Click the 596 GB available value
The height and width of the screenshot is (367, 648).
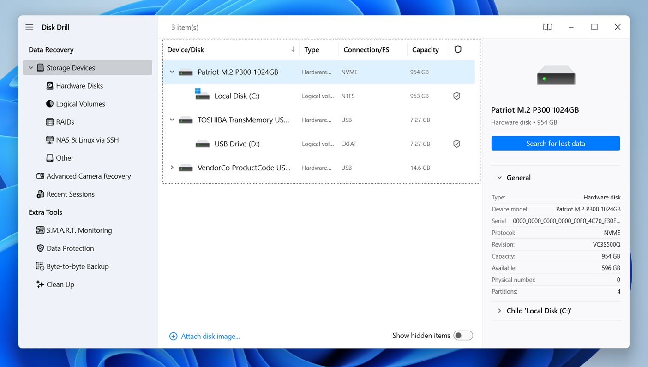point(611,268)
